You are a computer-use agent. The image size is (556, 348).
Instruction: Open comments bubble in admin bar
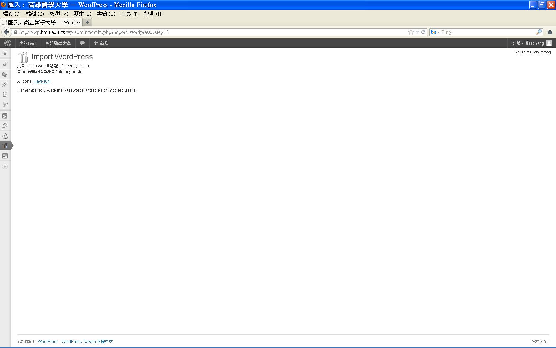click(82, 43)
